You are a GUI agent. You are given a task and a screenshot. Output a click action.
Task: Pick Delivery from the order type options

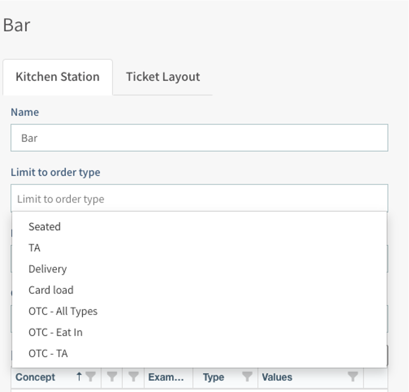[x=48, y=269]
